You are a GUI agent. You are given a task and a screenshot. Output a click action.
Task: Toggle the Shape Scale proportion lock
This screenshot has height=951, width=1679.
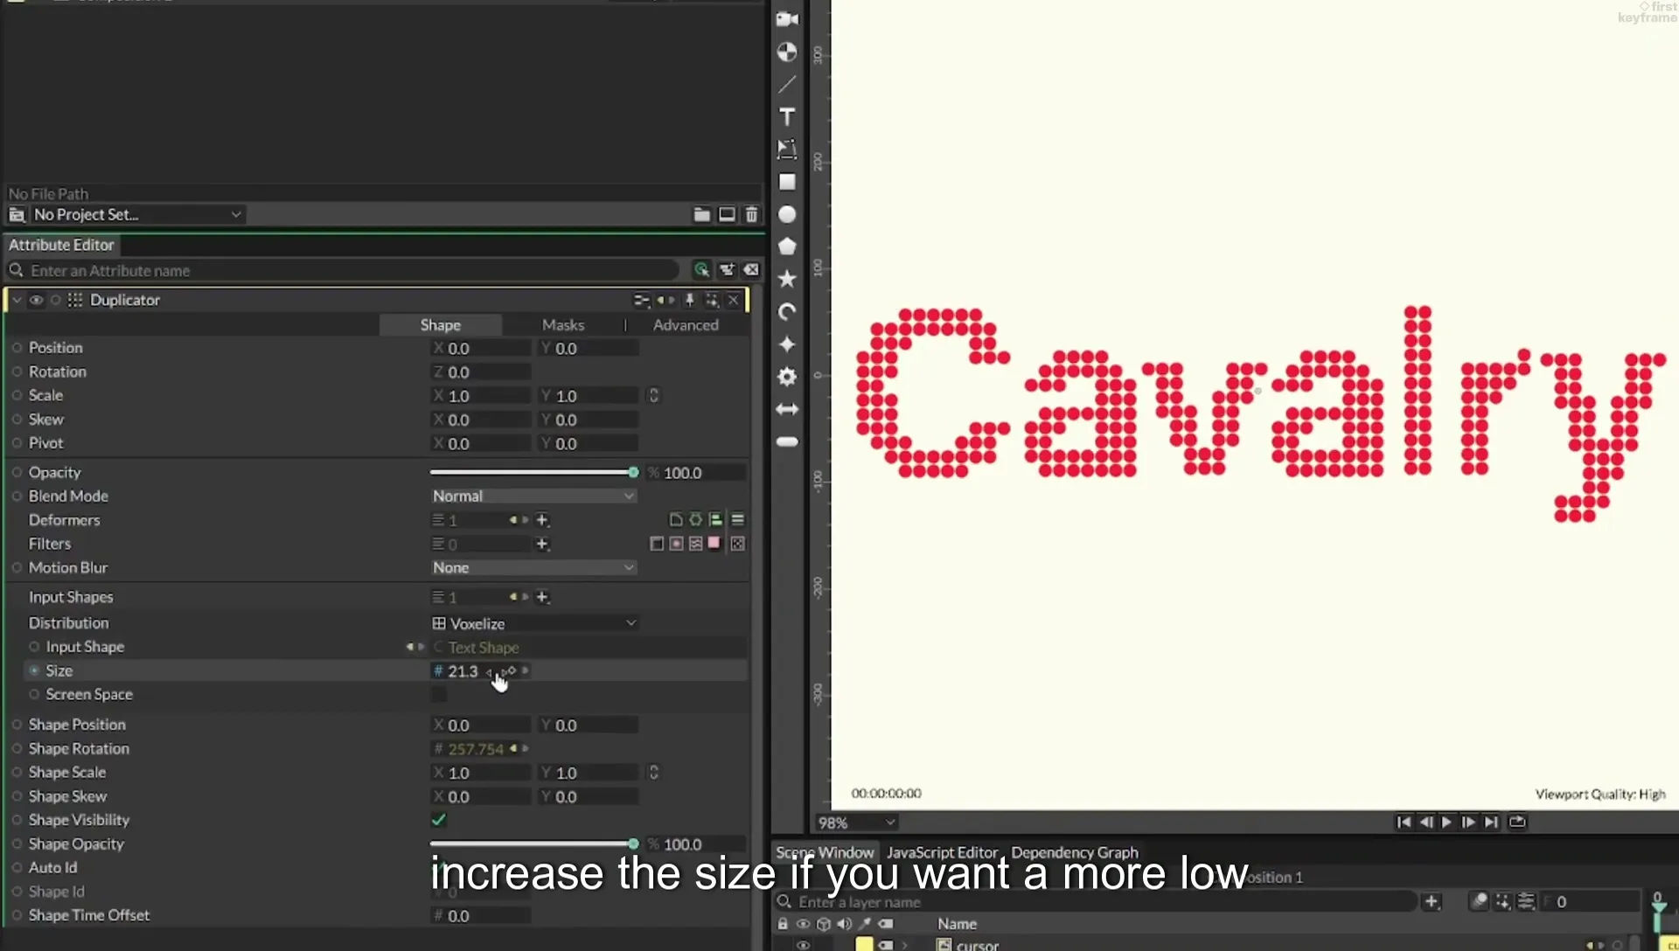(x=653, y=773)
